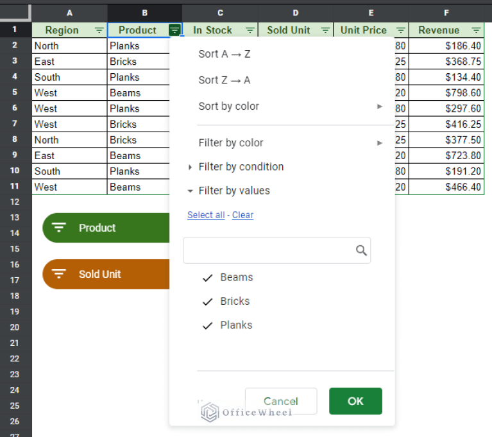Click the filter icon in Region header
Image resolution: width=492 pixels, height=437 pixels.
99,30
